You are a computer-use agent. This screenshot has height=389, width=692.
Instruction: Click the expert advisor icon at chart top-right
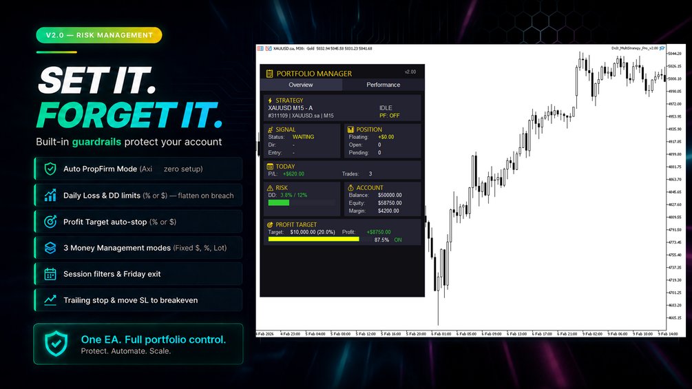(662, 48)
